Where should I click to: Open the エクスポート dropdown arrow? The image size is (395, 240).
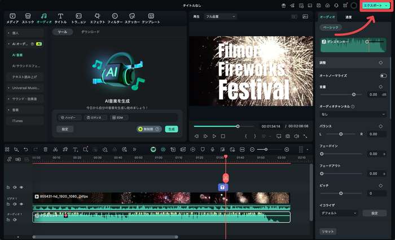[x=387, y=6]
